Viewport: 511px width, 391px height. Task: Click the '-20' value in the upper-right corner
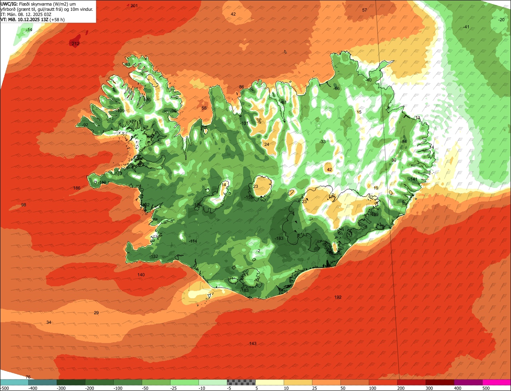coord(501,20)
